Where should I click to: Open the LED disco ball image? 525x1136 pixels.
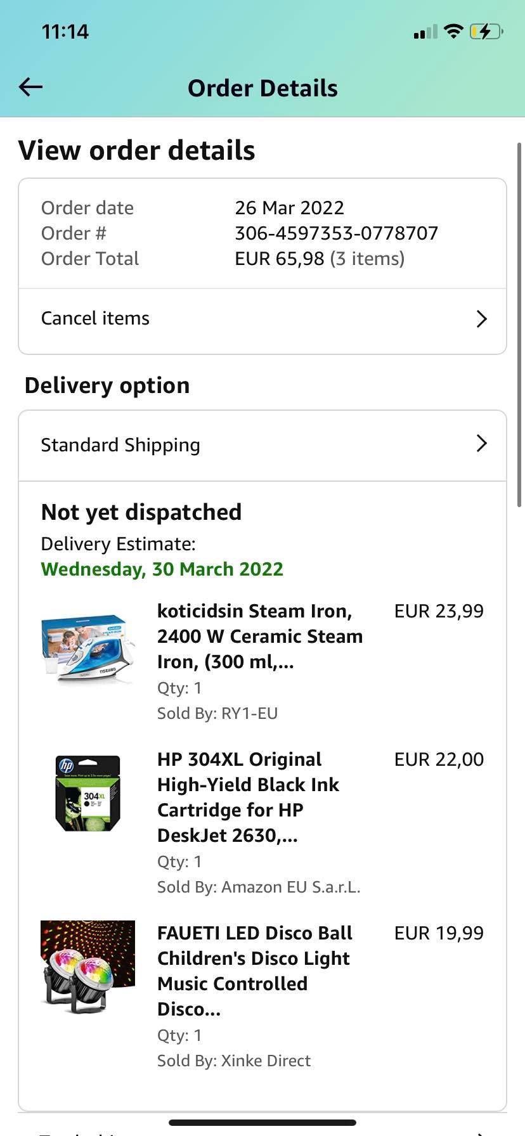point(87,967)
